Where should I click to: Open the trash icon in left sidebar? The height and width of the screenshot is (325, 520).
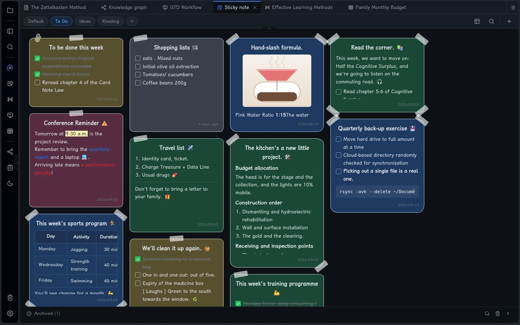click(x=10, y=298)
